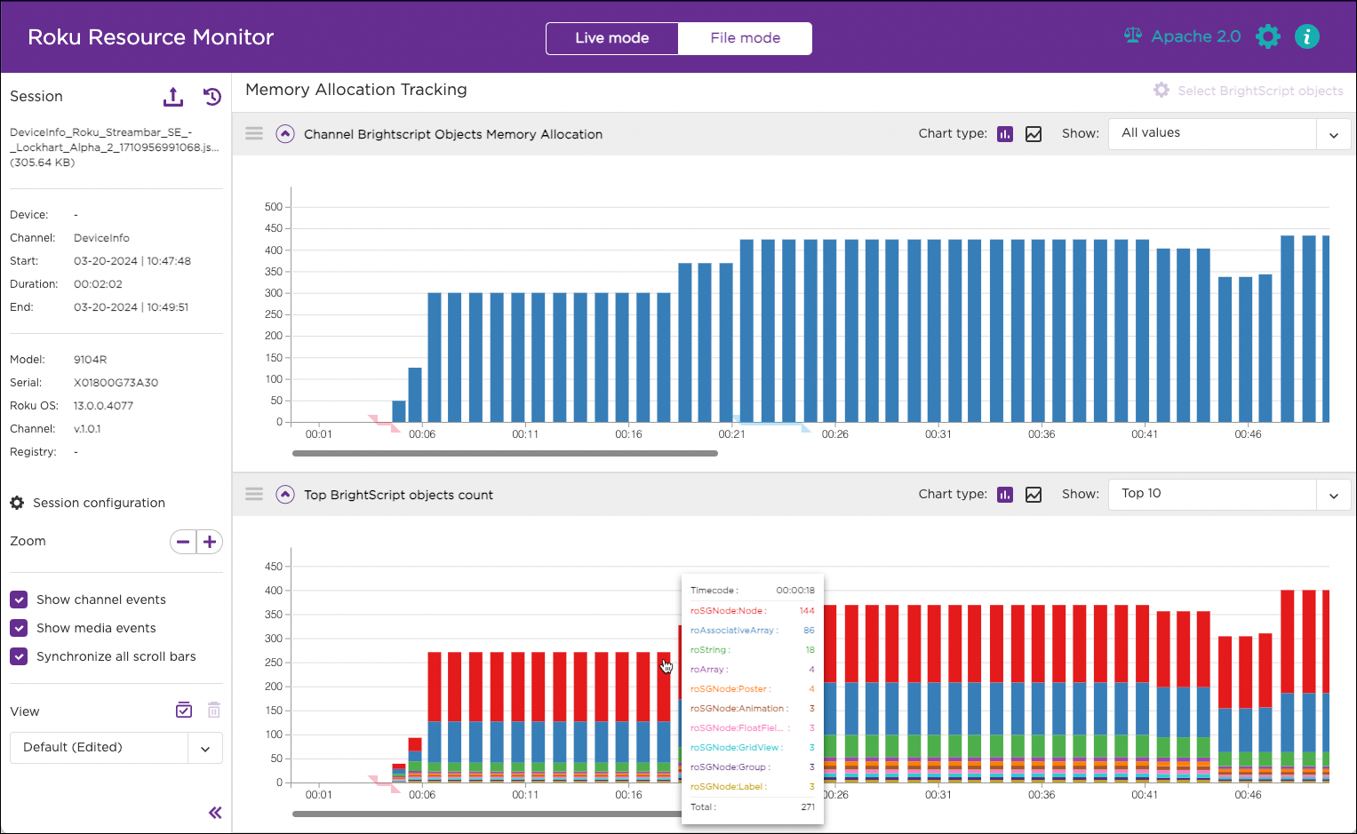
Task: Expand the Top 10 Show dropdown
Action: point(1229,495)
